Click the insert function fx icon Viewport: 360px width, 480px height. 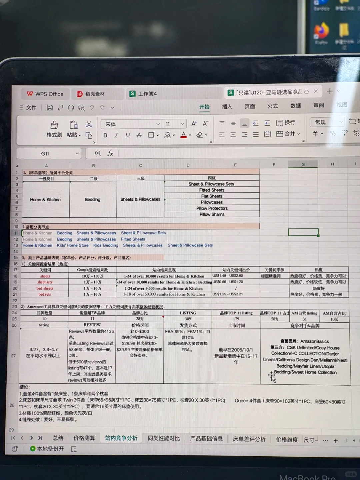pos(110,153)
